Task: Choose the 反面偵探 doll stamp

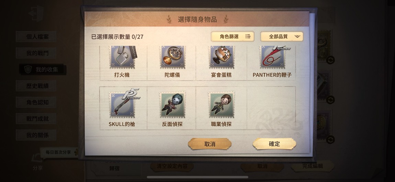Action: (x=172, y=104)
